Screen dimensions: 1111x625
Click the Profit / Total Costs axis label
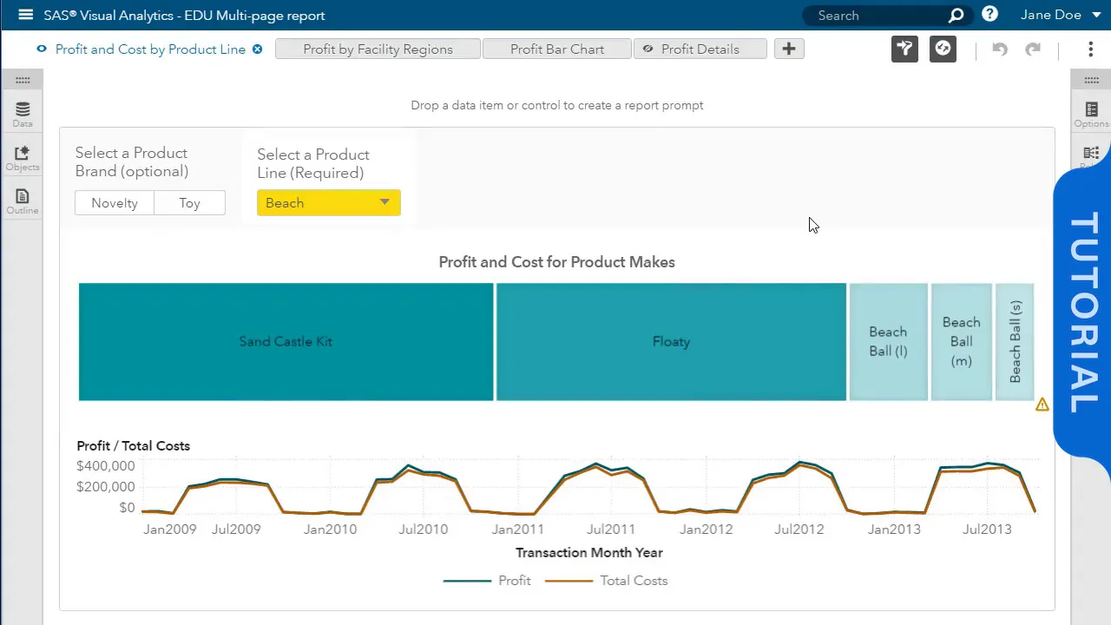coord(133,445)
